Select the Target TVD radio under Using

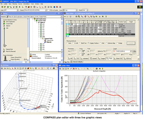coord(80,51)
